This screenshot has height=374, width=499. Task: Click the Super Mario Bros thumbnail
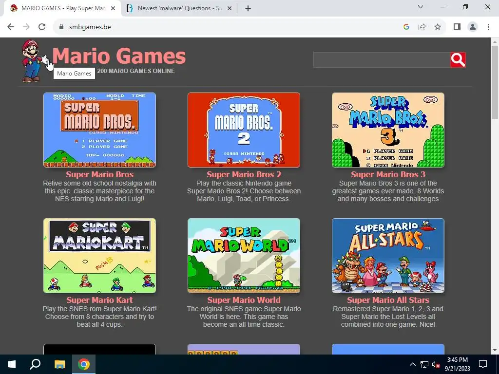99,130
